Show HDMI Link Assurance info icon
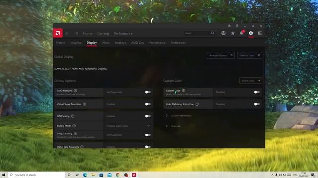The height and width of the screenshot is (178, 318). tap(82, 147)
